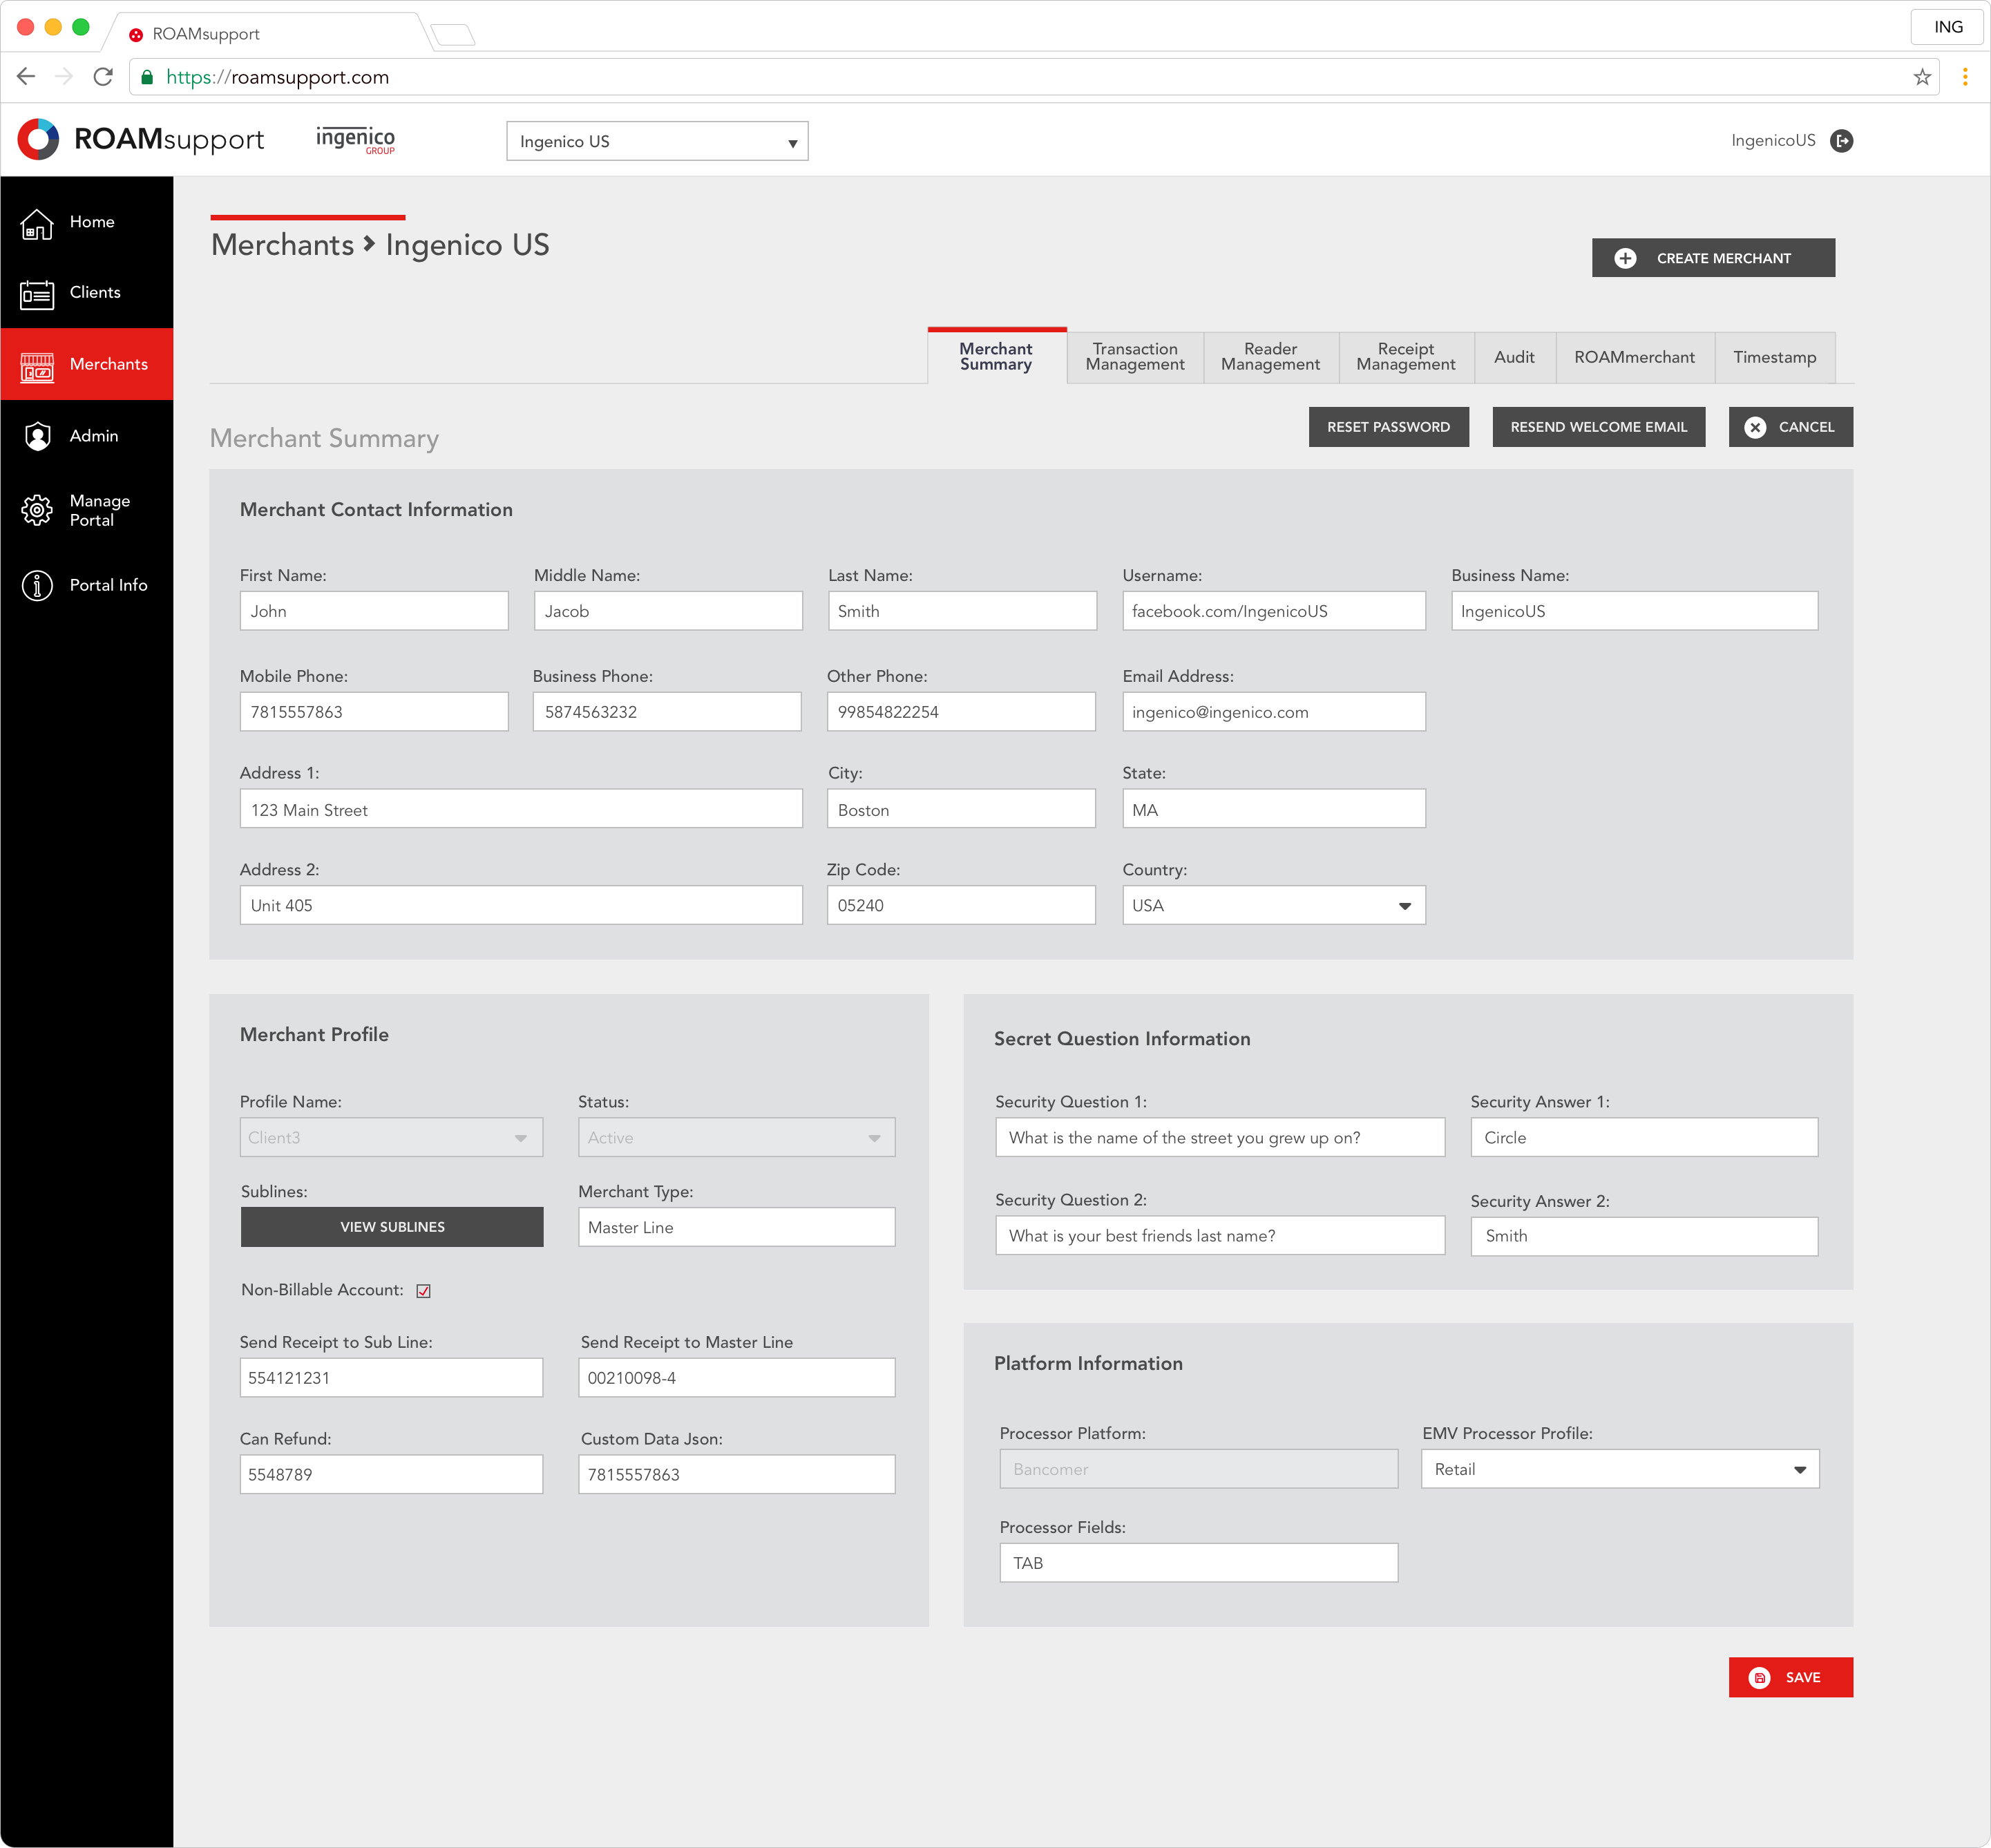Viewport: 1991px width, 1848px height.
Task: Switch to the ROAMmerchant tab
Action: pyautogui.click(x=1634, y=357)
